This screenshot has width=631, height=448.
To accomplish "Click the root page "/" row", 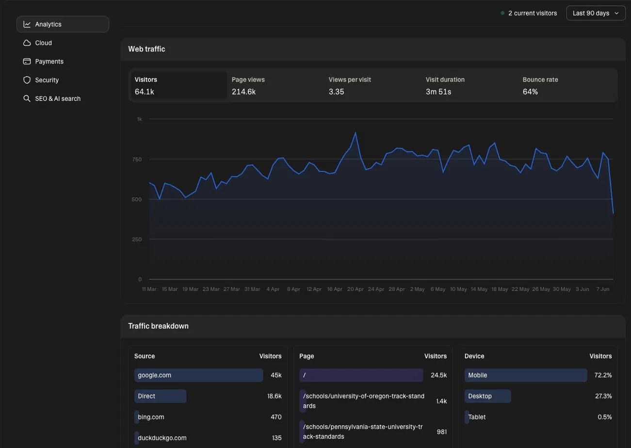I will 373,375.
